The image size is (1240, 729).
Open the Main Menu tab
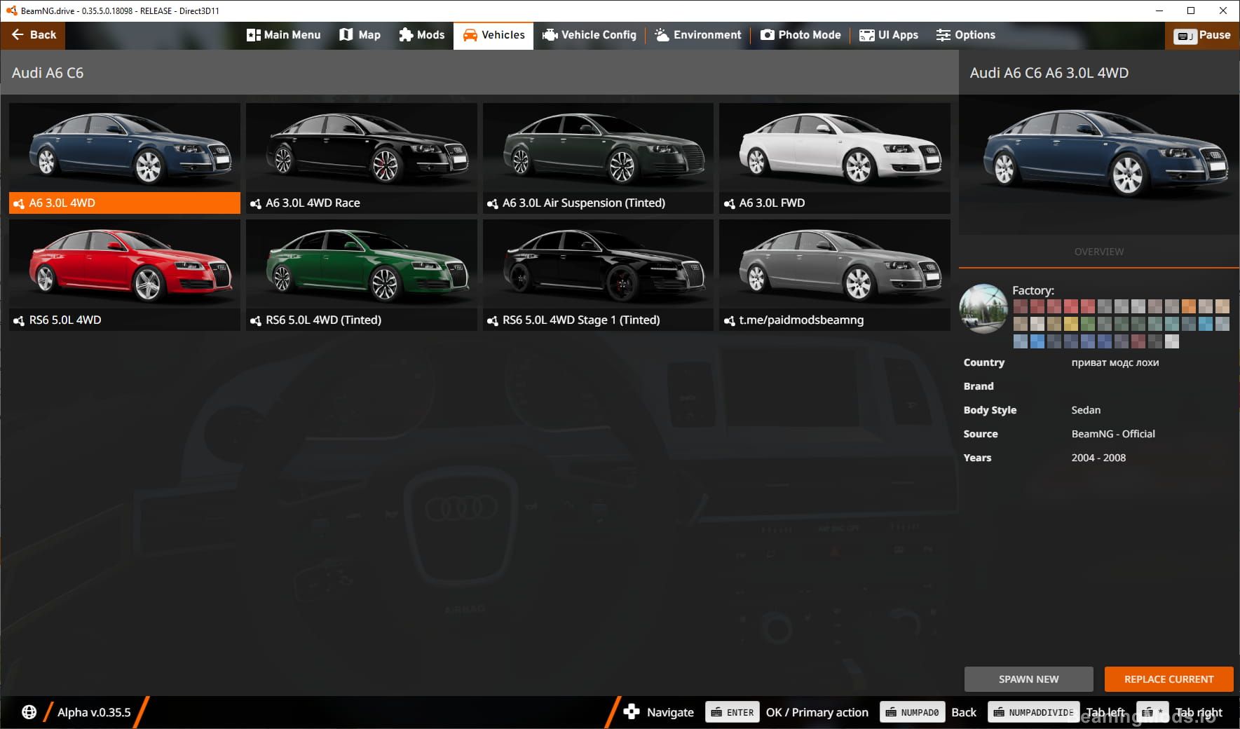(283, 35)
